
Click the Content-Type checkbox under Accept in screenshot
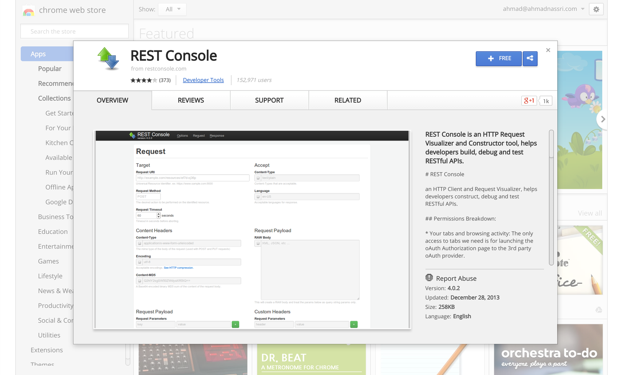(258, 178)
